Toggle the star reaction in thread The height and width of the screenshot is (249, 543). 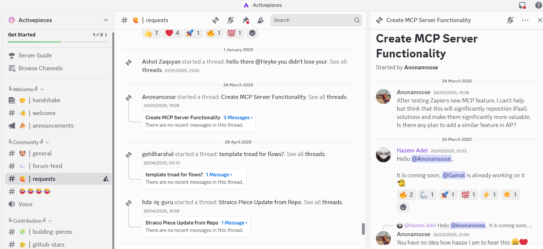coord(510,195)
